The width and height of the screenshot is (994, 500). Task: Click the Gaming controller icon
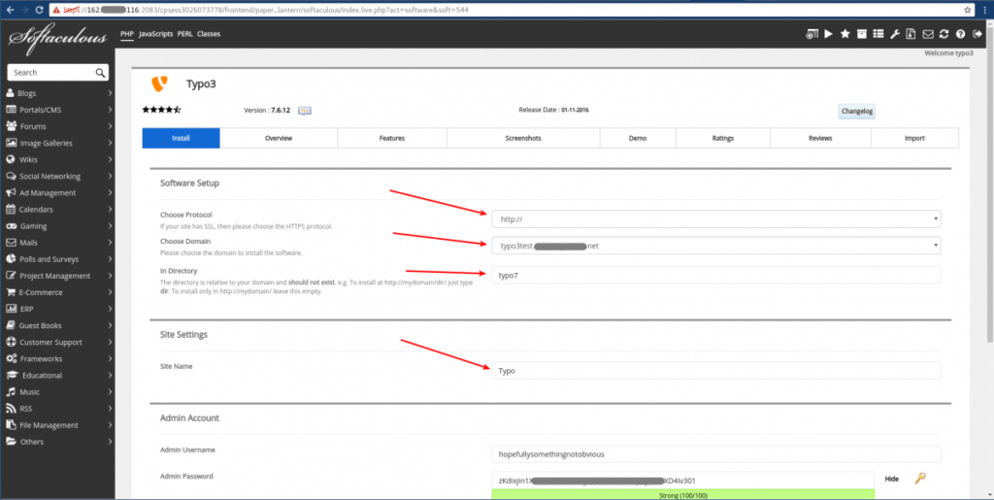click(x=11, y=226)
